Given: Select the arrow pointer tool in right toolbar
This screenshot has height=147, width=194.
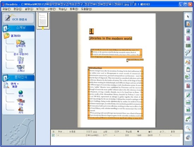Looking at the screenshot, I should point(188,17).
